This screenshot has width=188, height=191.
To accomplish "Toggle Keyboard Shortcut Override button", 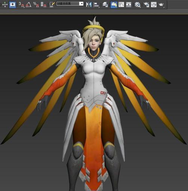I will 13,5.
